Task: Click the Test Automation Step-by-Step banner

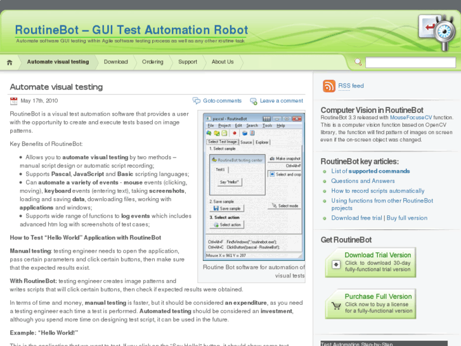Action: point(384,343)
